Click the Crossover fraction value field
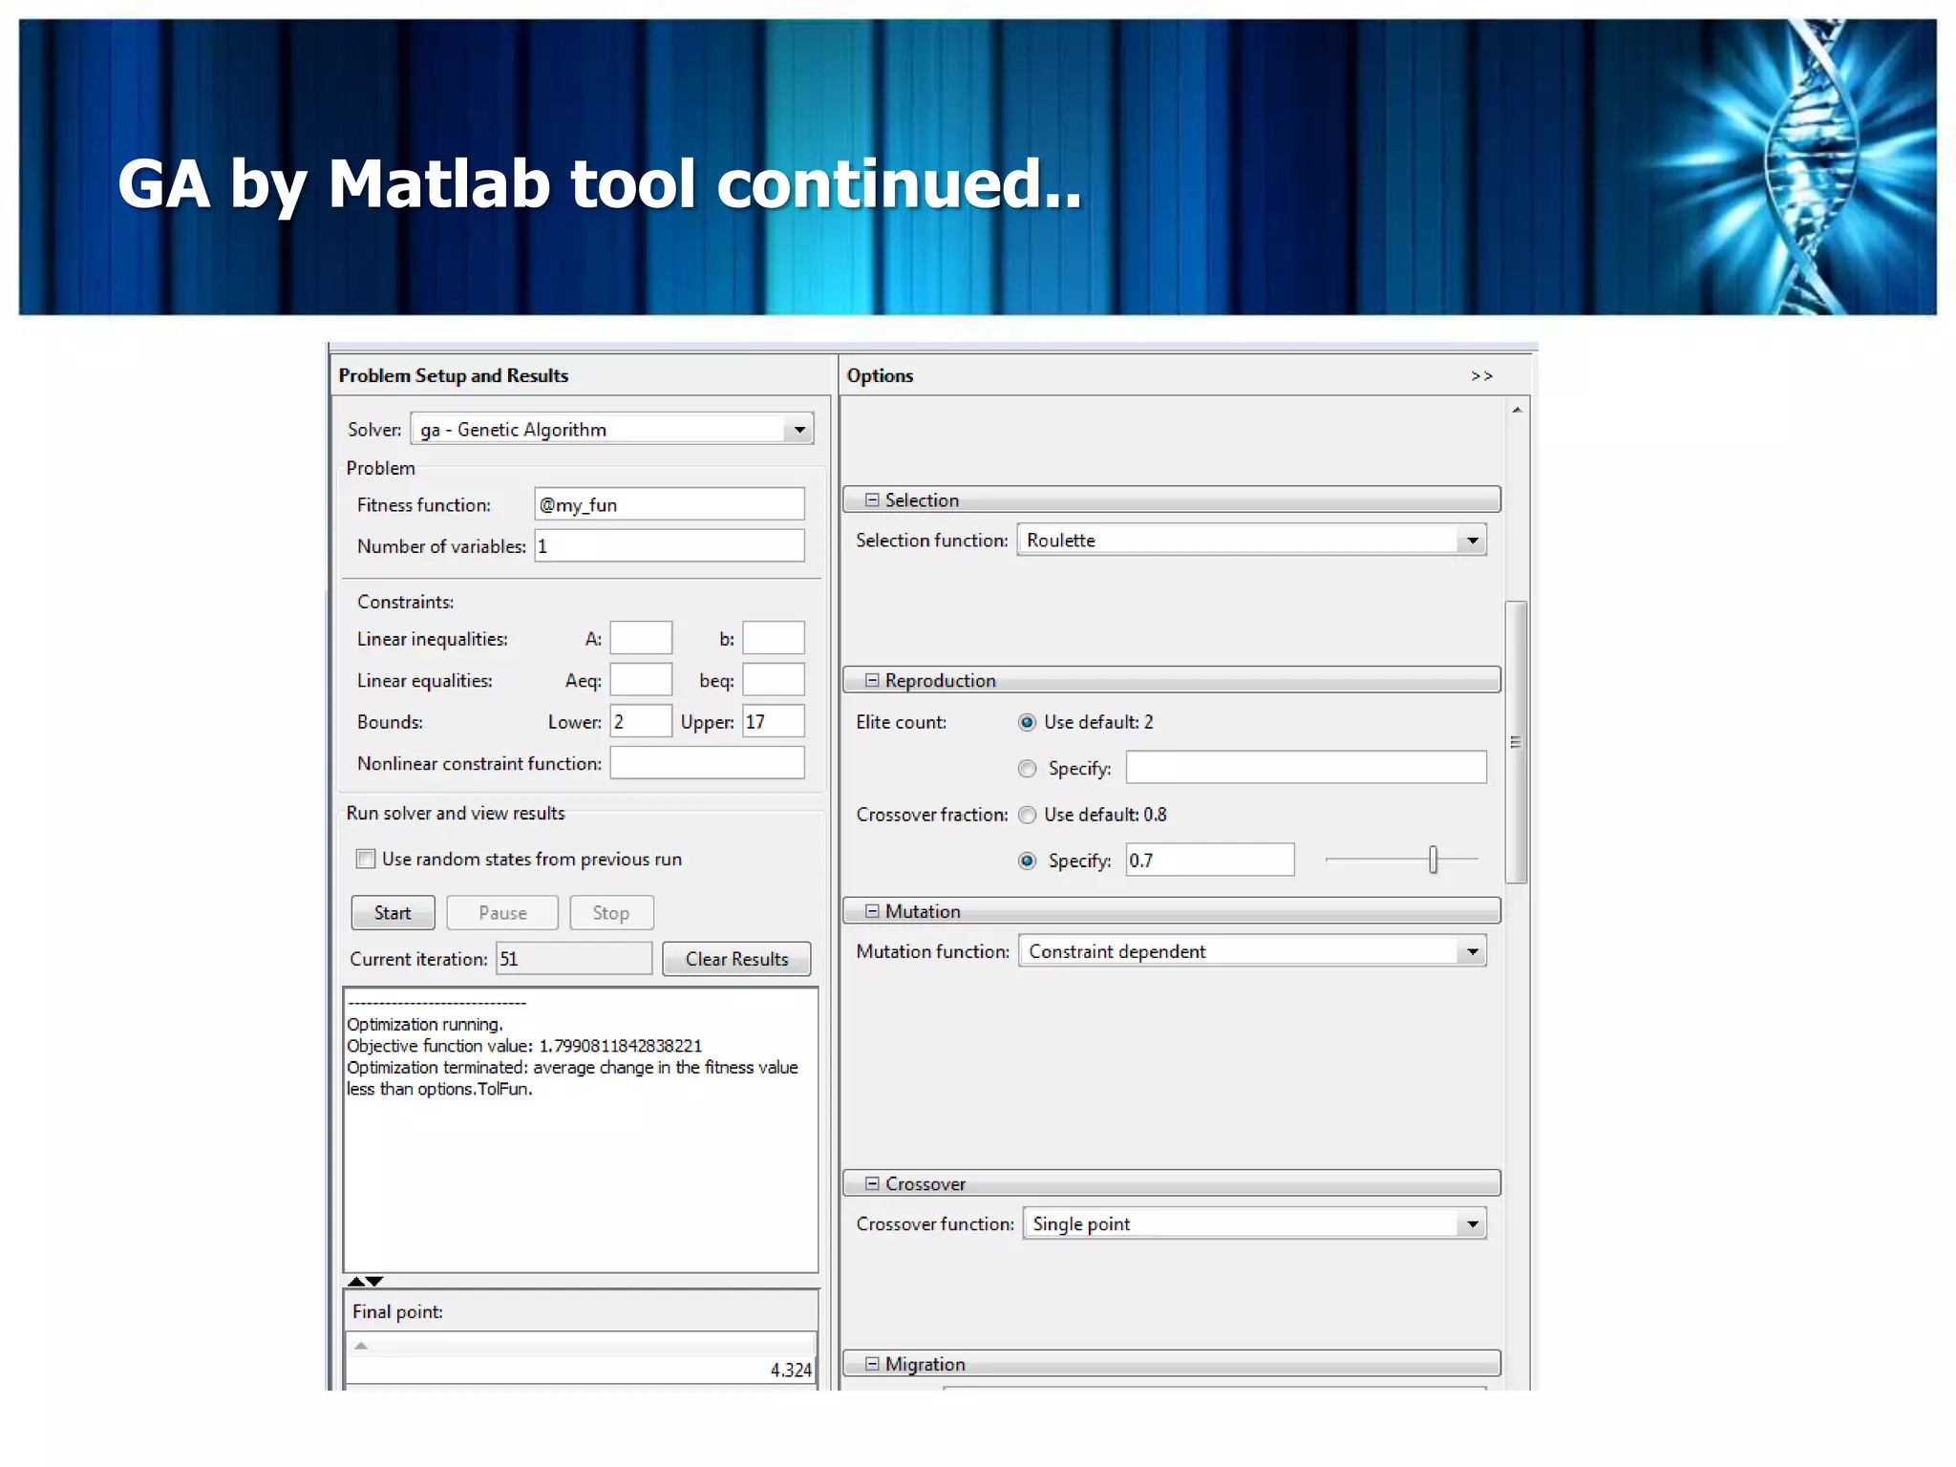The height and width of the screenshot is (1467, 1956). (x=1210, y=860)
